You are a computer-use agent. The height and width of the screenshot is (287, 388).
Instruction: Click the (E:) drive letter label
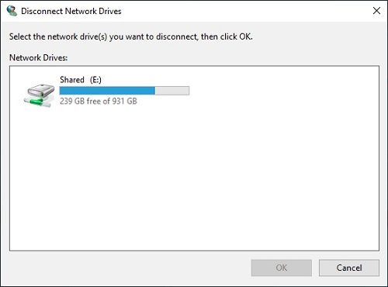pyautogui.click(x=95, y=80)
